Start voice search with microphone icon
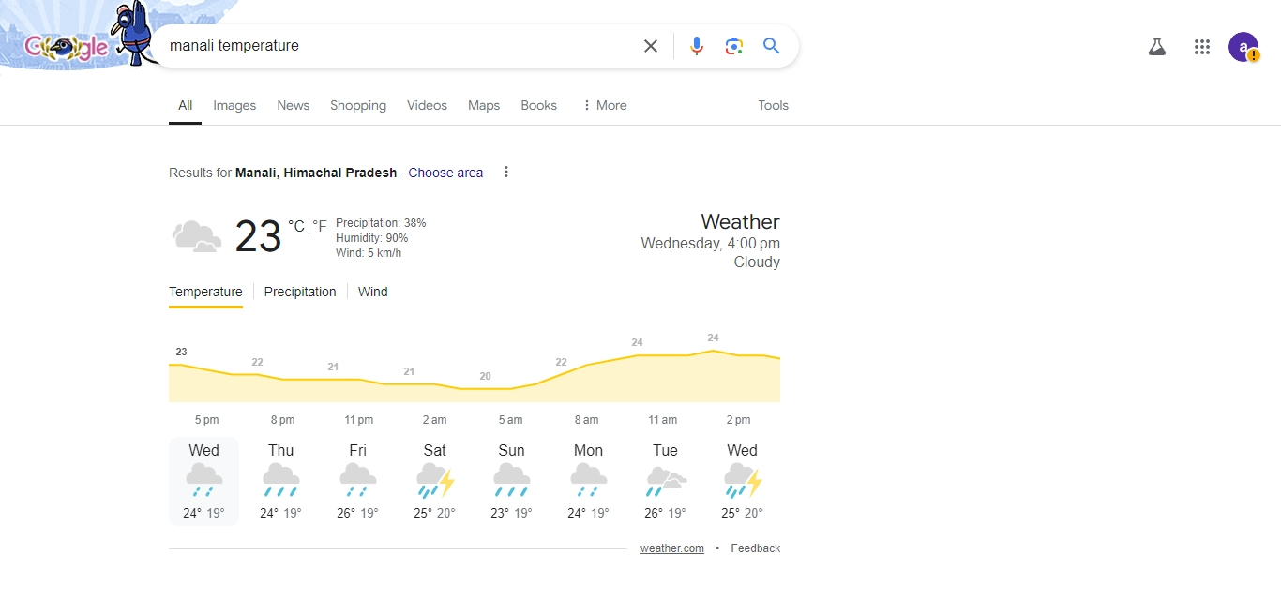Viewport: 1281px width, 601px height. (x=697, y=46)
